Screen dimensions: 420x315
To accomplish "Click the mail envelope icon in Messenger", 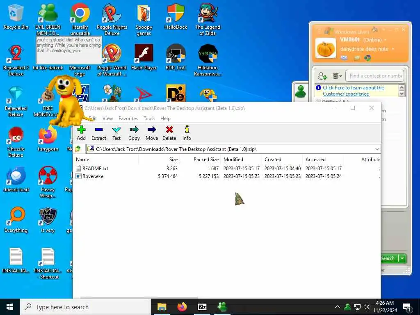I will [344, 57].
